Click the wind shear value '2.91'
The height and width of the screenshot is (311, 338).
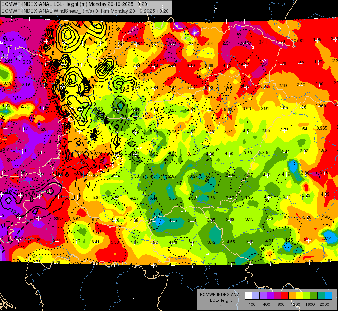click(265, 109)
